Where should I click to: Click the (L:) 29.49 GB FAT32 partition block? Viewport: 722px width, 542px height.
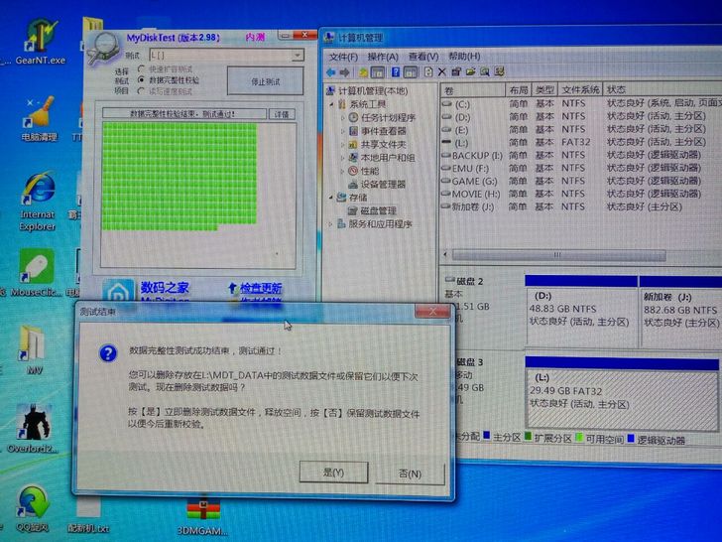(622, 400)
